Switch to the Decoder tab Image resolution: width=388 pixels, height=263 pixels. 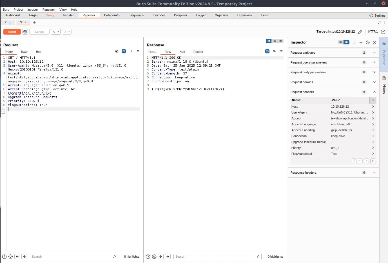click(159, 15)
